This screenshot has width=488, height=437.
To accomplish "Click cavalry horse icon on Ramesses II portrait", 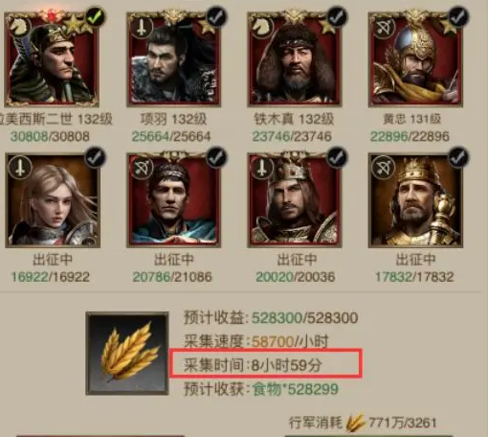I will tap(19, 27).
